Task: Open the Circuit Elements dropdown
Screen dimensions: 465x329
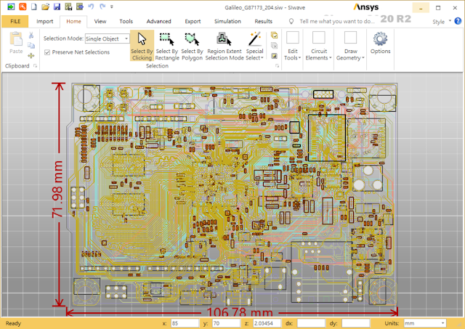Action: (x=318, y=46)
